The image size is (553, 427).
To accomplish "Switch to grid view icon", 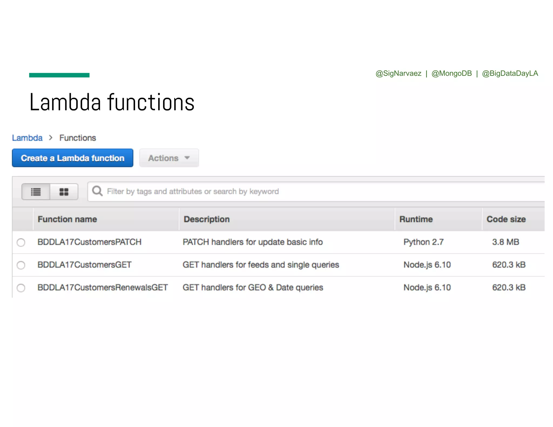I will [x=64, y=192].
